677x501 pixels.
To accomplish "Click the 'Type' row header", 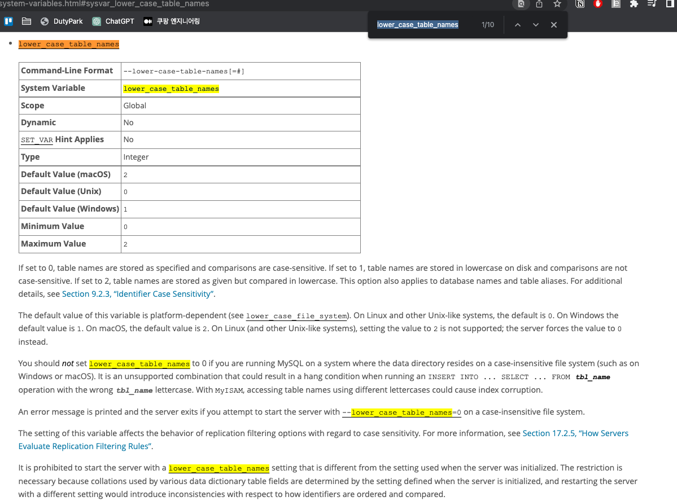I will 70,157.
